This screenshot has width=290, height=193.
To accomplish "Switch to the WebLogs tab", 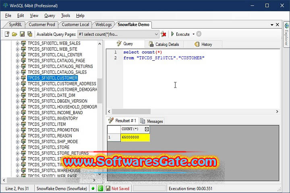I will 104,25.
